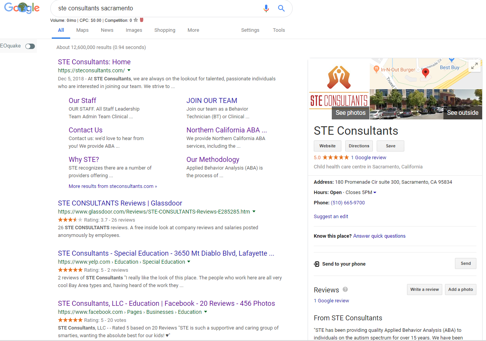
Task: Click the Best Buy map label
Action: pos(450,67)
